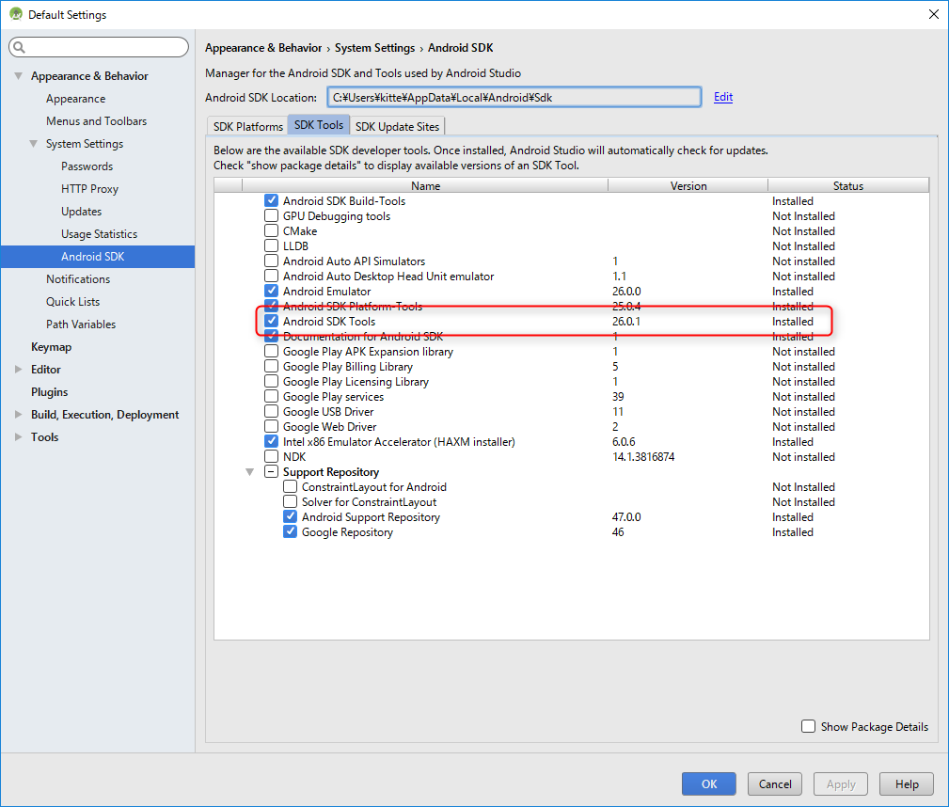Toggle Android SDK Build-Tools checkbox
The image size is (949, 807).
tap(271, 200)
